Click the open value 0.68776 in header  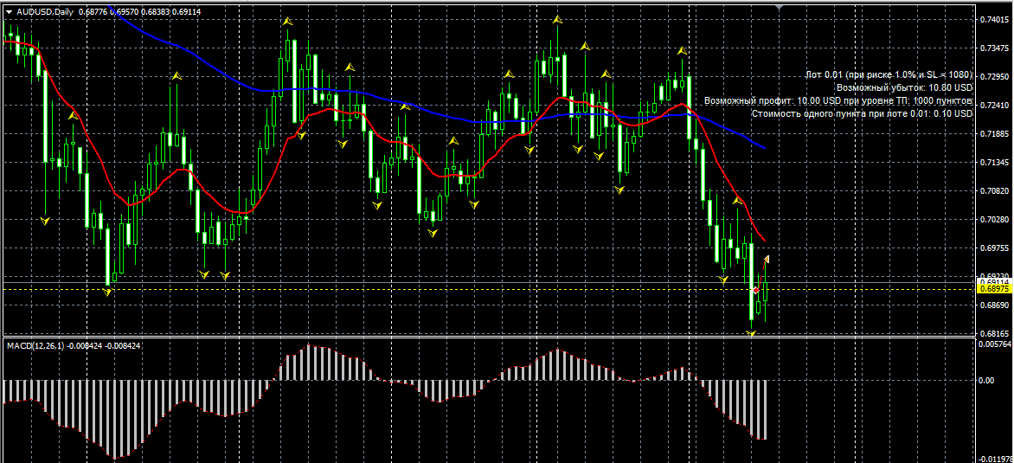click(x=93, y=11)
